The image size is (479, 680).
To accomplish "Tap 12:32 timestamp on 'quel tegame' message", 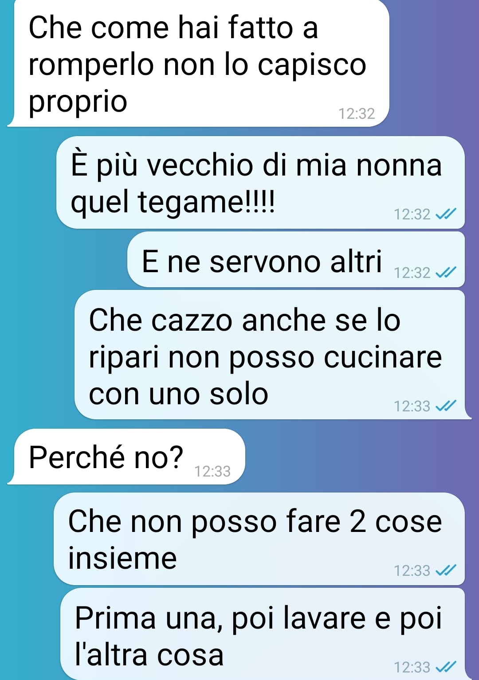I will 412,215.
